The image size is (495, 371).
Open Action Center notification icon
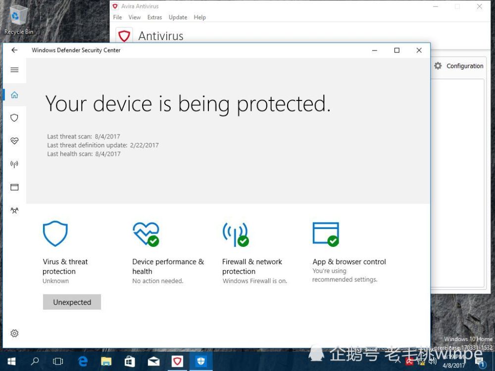point(480,362)
